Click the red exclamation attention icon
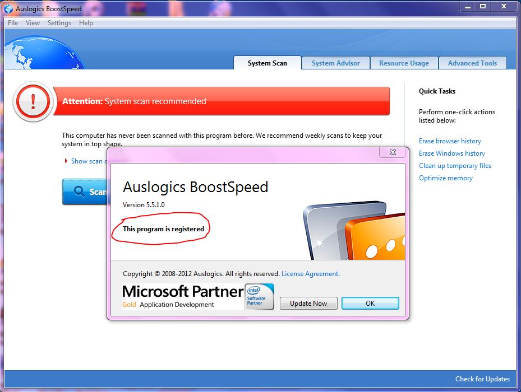521x392 pixels. point(33,101)
